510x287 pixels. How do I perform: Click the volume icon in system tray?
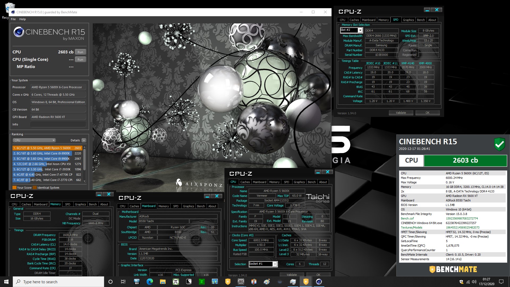[x=474, y=282]
